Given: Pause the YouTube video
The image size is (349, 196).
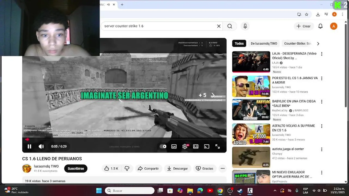Looking at the screenshot, I should (29, 146).
